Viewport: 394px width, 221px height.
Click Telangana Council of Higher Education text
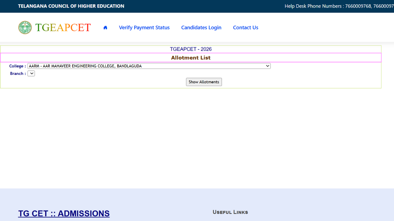point(71,6)
